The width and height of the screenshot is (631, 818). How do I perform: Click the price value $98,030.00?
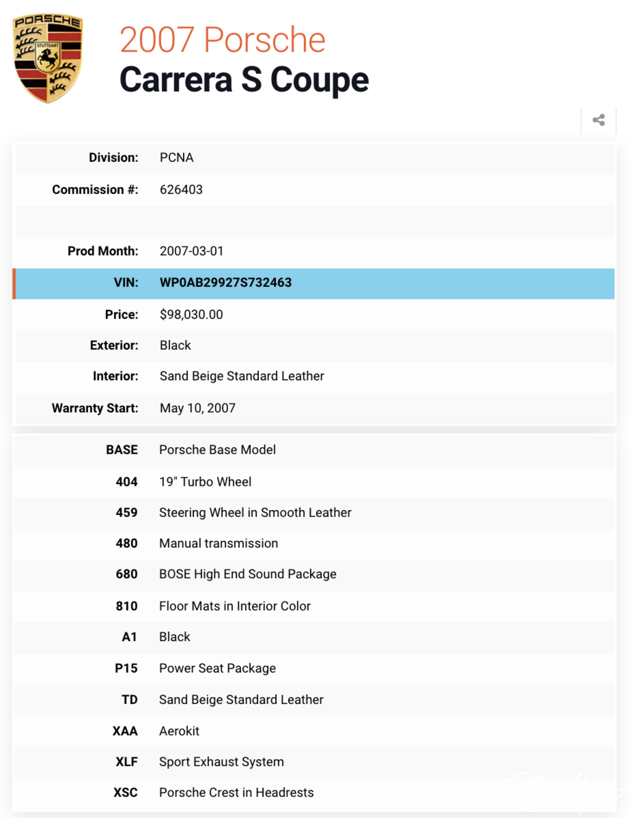click(x=191, y=315)
